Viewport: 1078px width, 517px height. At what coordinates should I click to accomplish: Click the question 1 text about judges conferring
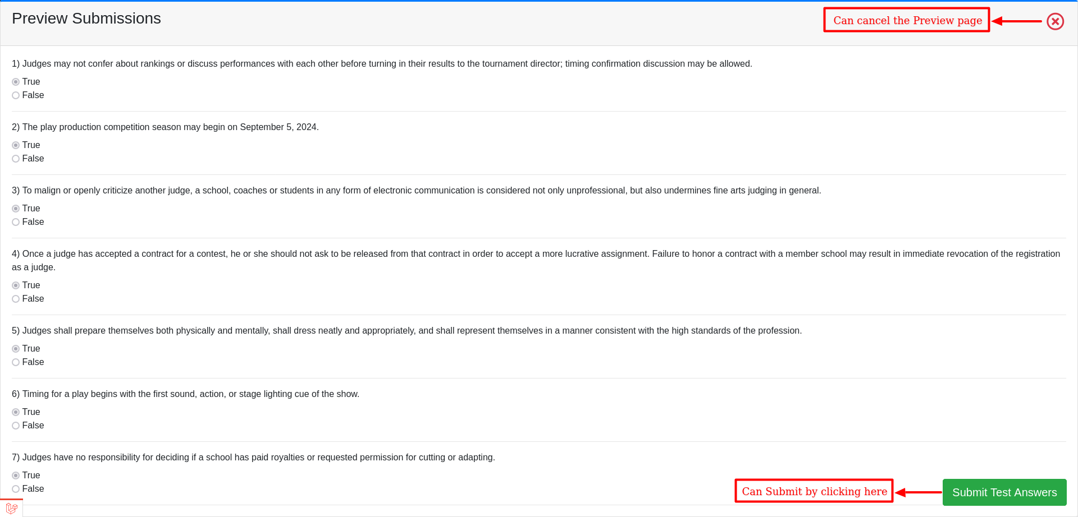click(382, 64)
